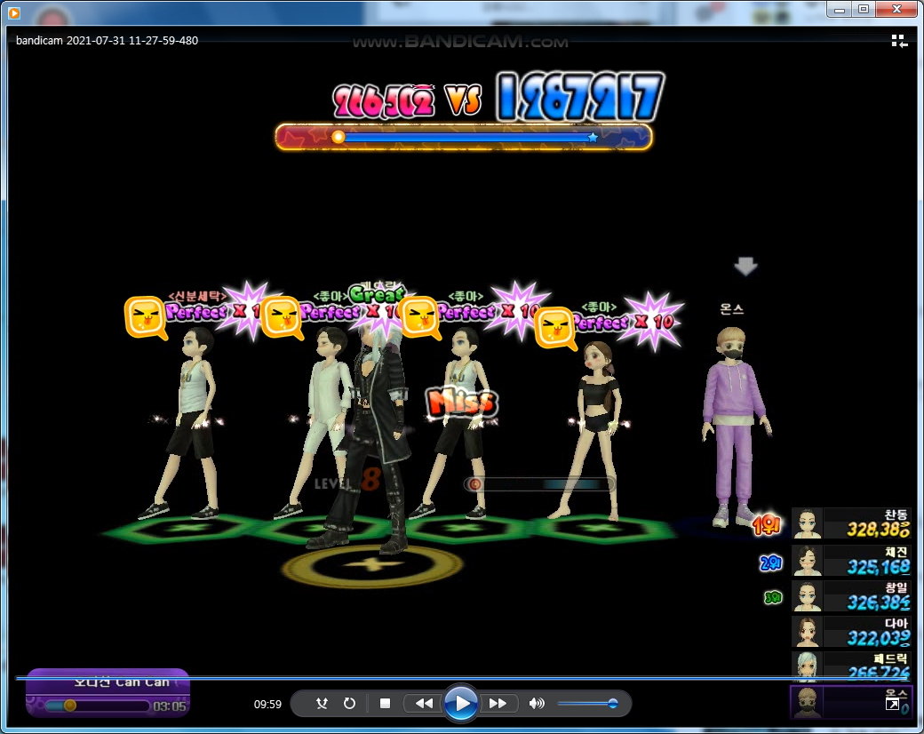
Task: Click the down arrow above 온스
Action: click(745, 267)
